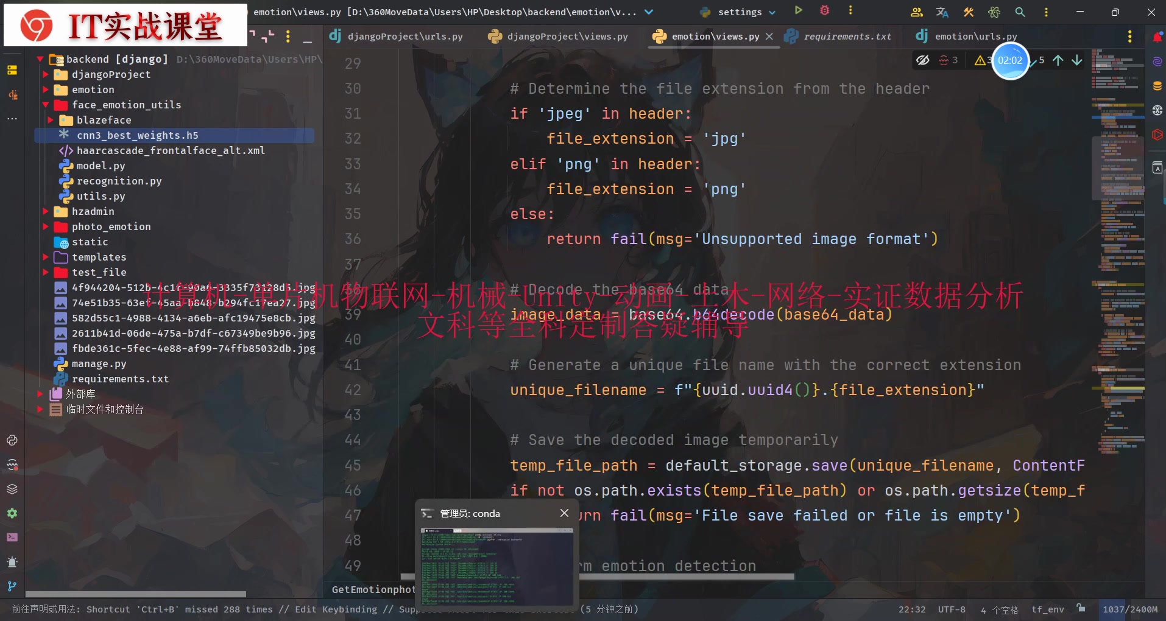The height and width of the screenshot is (621, 1166).
Task: Toggle the crossed-eye reader mode icon
Action: coord(923,60)
